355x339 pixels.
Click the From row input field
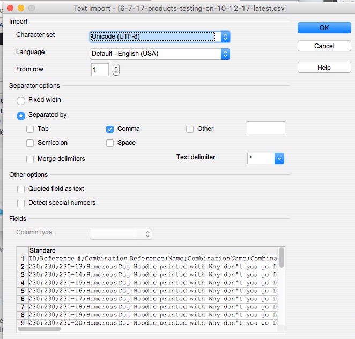click(x=100, y=70)
